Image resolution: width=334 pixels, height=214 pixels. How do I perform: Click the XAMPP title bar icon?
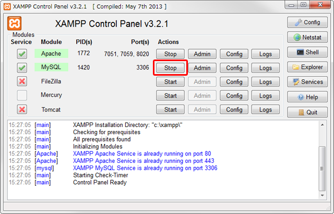click(x=7, y=7)
